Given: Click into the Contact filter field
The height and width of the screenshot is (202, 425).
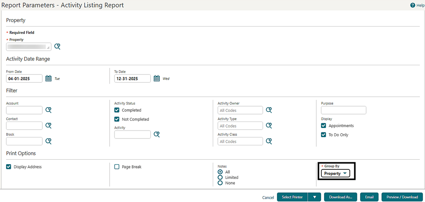Looking at the screenshot, I should point(24,125).
